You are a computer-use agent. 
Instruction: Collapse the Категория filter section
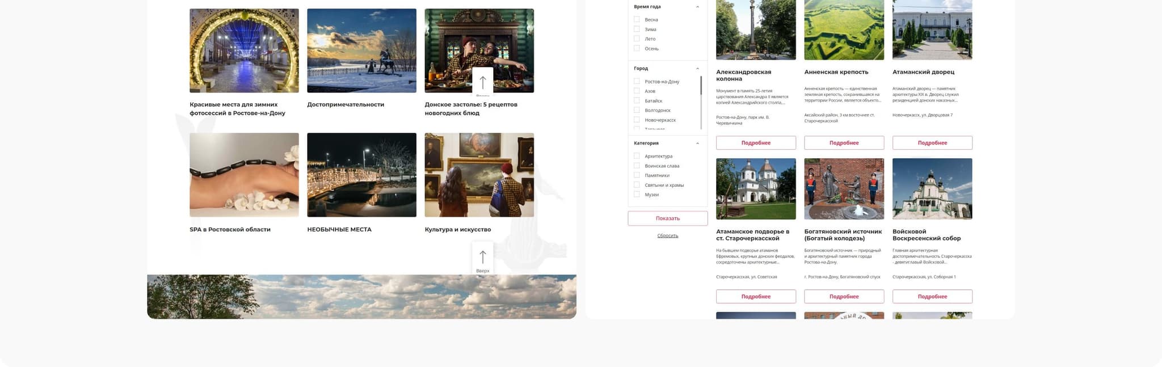point(697,144)
